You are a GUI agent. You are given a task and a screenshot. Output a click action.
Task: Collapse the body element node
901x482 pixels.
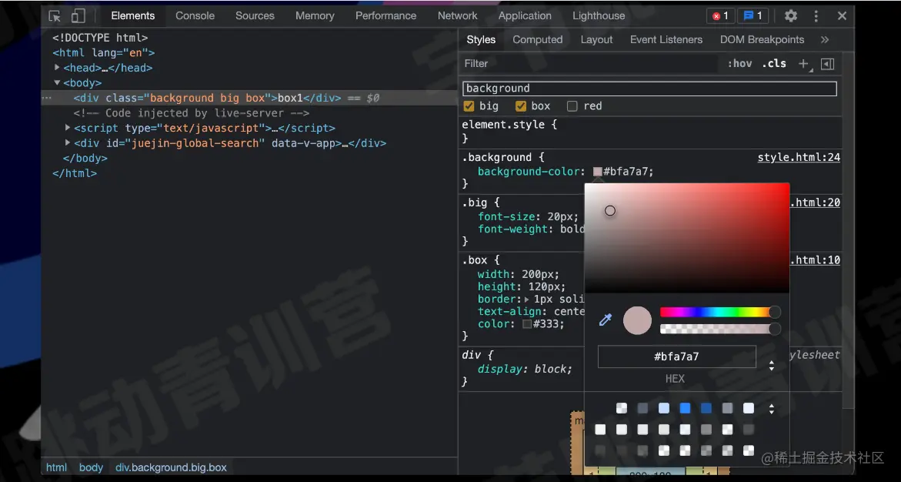click(57, 83)
